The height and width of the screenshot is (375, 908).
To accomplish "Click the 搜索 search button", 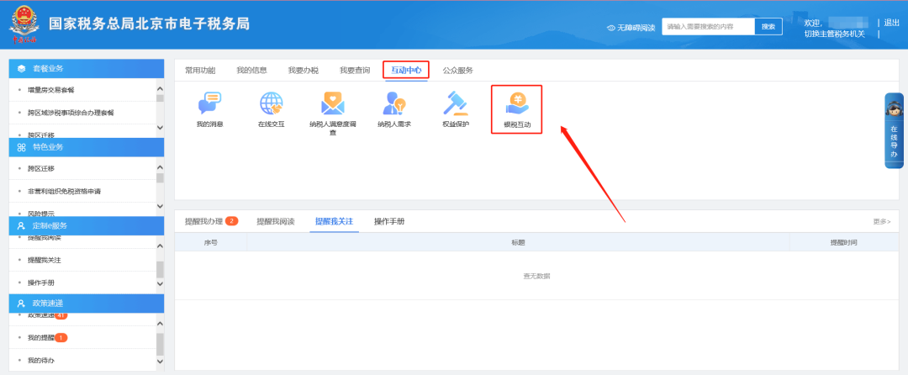I will pyautogui.click(x=768, y=27).
